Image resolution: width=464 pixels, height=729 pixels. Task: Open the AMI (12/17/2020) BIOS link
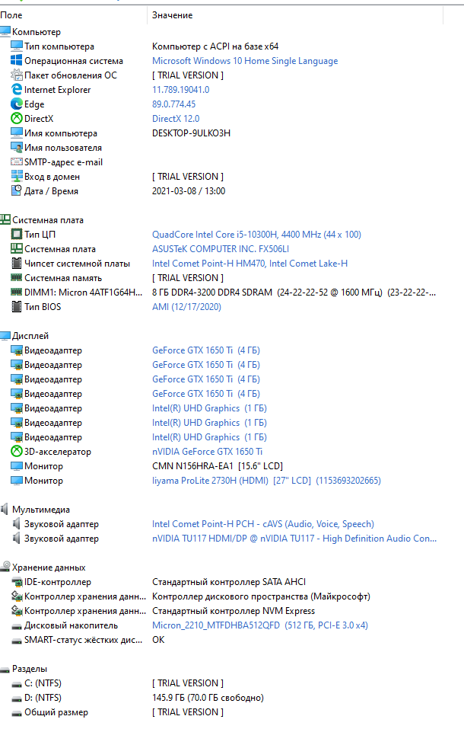point(186,306)
